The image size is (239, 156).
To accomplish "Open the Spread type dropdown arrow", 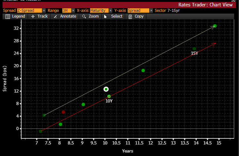I will tap(44, 11).
